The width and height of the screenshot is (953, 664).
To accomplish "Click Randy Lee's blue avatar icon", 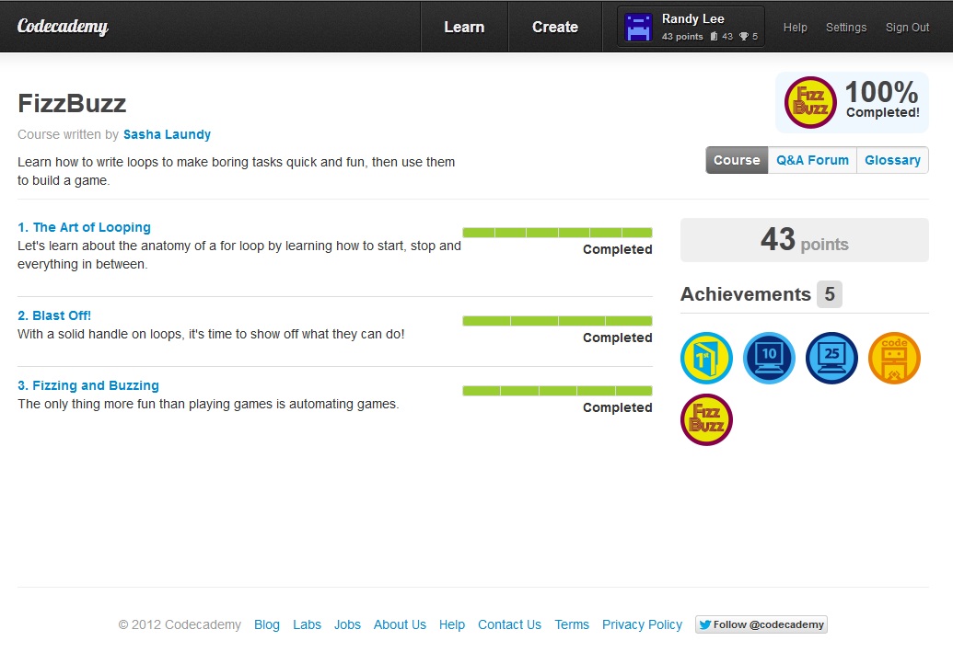I will click(638, 28).
